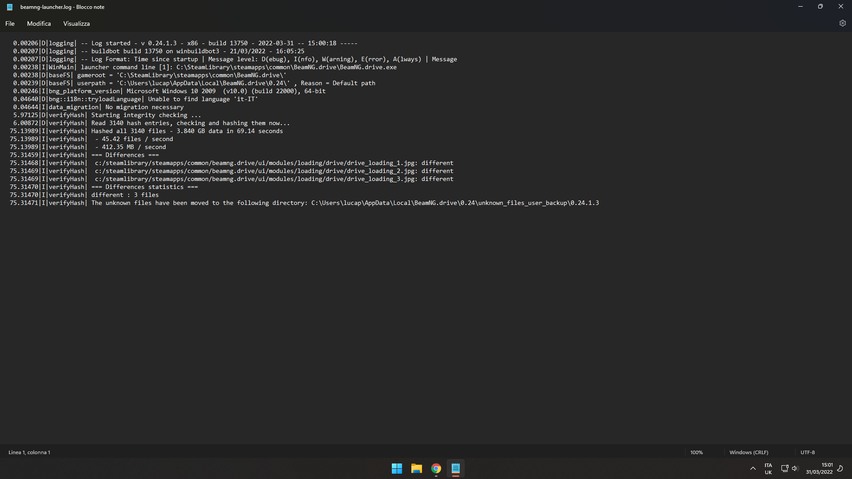
Task: Close the Notepad window
Action: (841, 7)
